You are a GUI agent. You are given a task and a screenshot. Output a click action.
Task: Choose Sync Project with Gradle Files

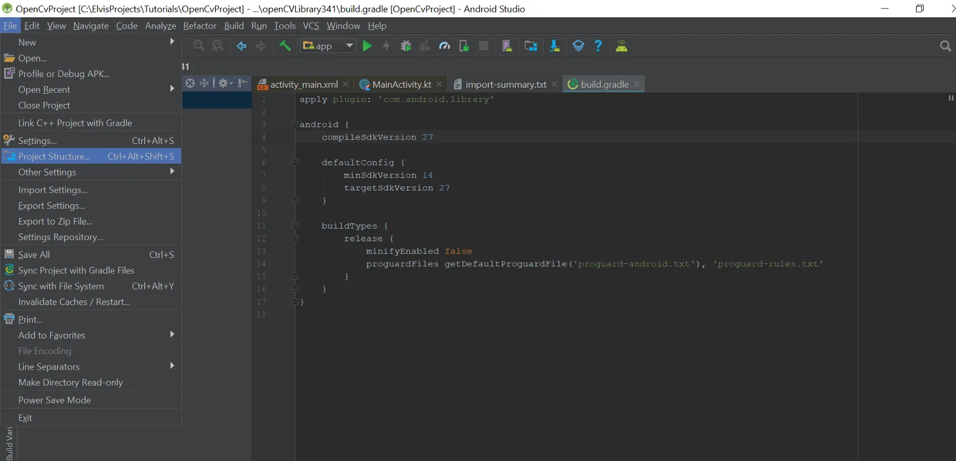pyautogui.click(x=91, y=271)
